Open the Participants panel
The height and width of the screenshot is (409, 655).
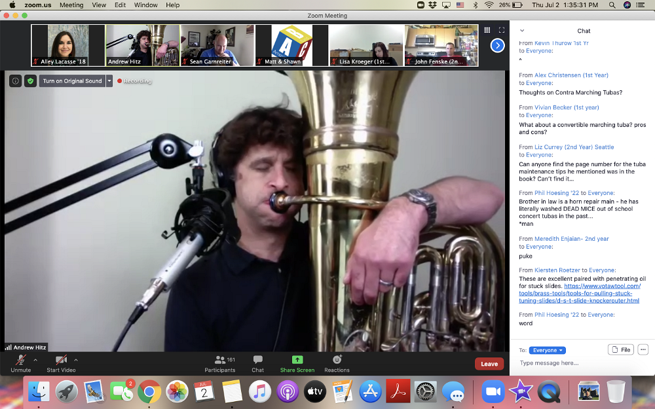(x=219, y=364)
